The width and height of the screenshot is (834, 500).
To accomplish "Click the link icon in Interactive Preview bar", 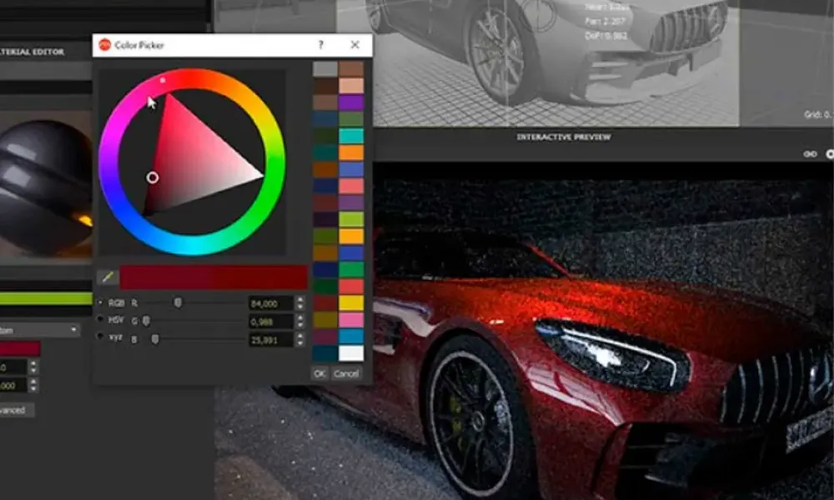I will pos(809,154).
